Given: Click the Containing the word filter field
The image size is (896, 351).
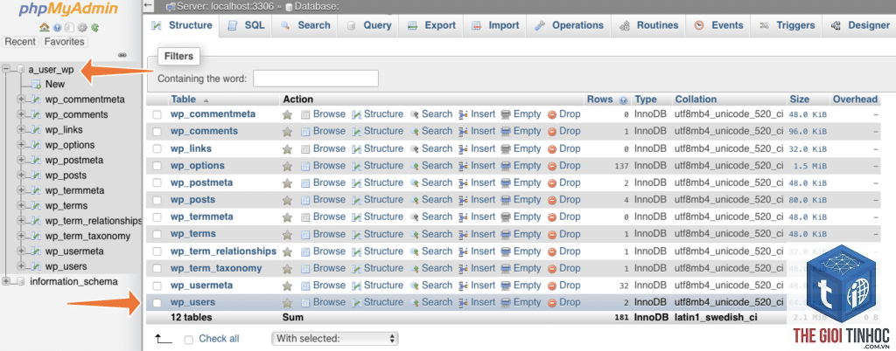Looking at the screenshot, I should (315, 79).
